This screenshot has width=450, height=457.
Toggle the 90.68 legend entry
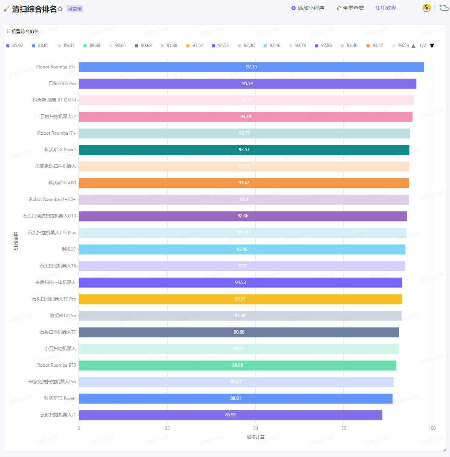point(143,46)
